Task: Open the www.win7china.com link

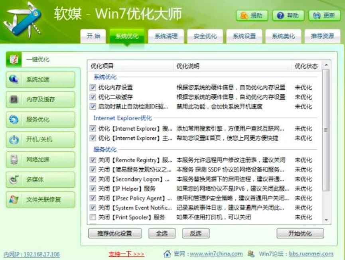Action: click(216, 254)
